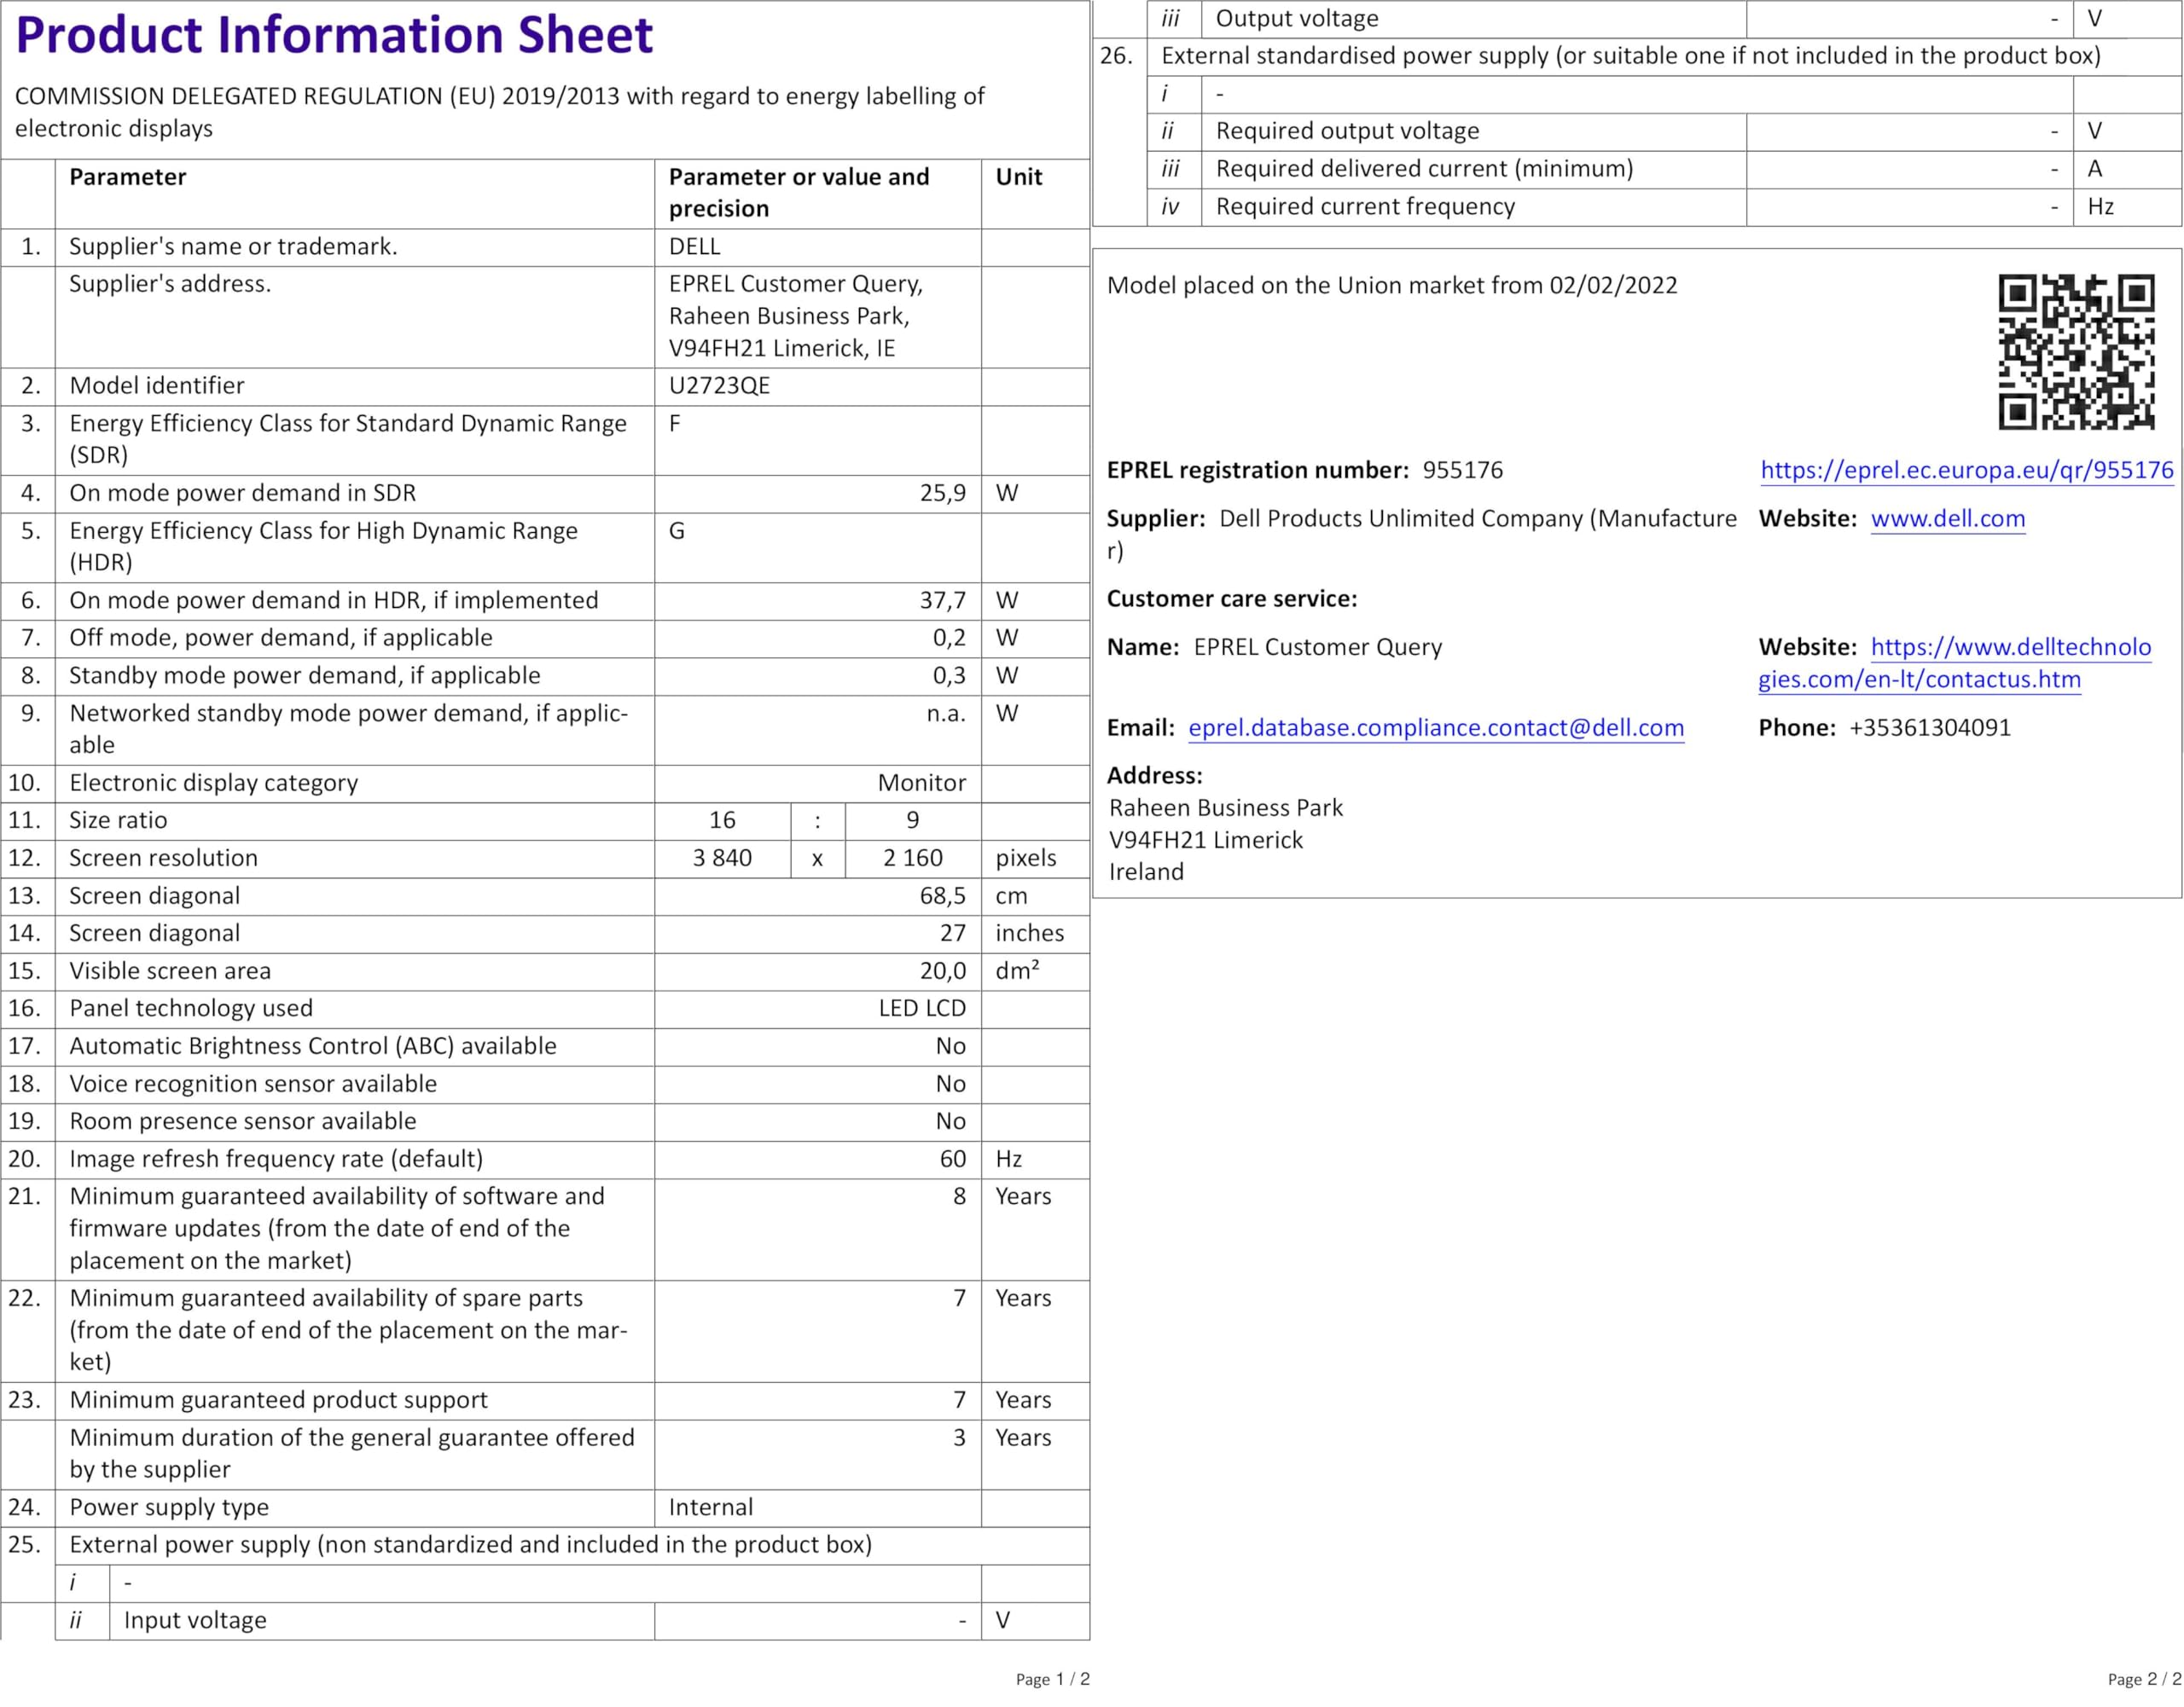Select the 25,9 W SDR power value

tap(942, 493)
